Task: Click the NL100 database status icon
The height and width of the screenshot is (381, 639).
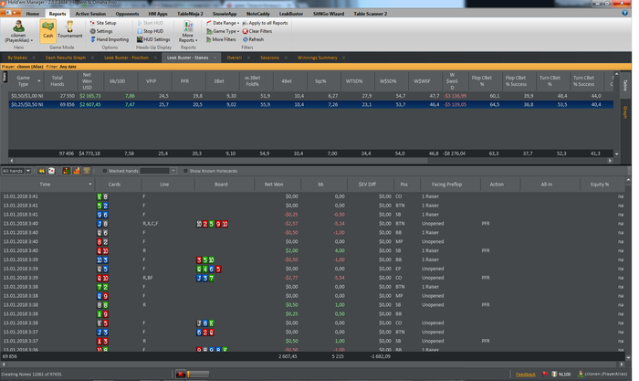Action: [561, 374]
